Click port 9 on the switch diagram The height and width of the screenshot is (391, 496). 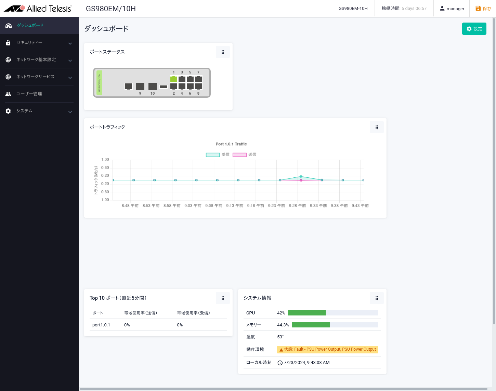coord(140,86)
